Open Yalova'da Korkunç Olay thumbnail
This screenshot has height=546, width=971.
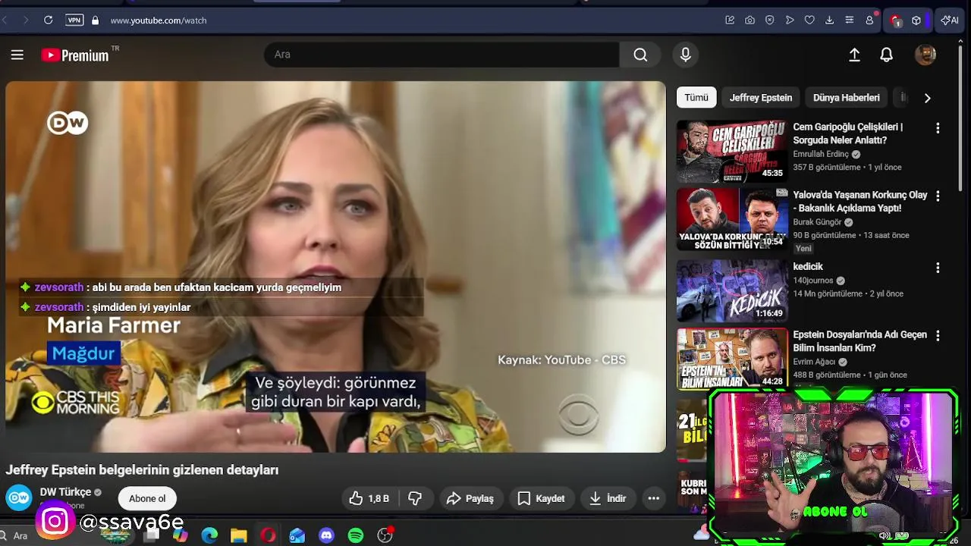click(x=732, y=220)
